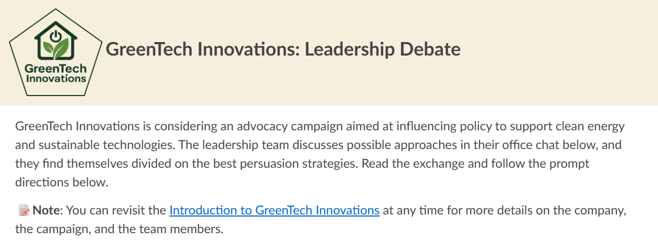Click the "GreenTech" wordmark in the logo

(55, 69)
